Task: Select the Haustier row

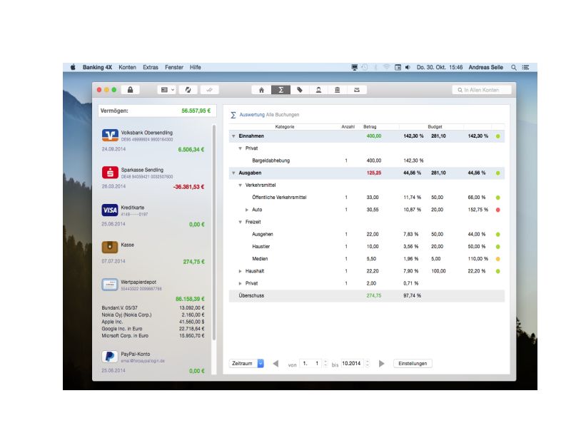Action: (x=367, y=246)
